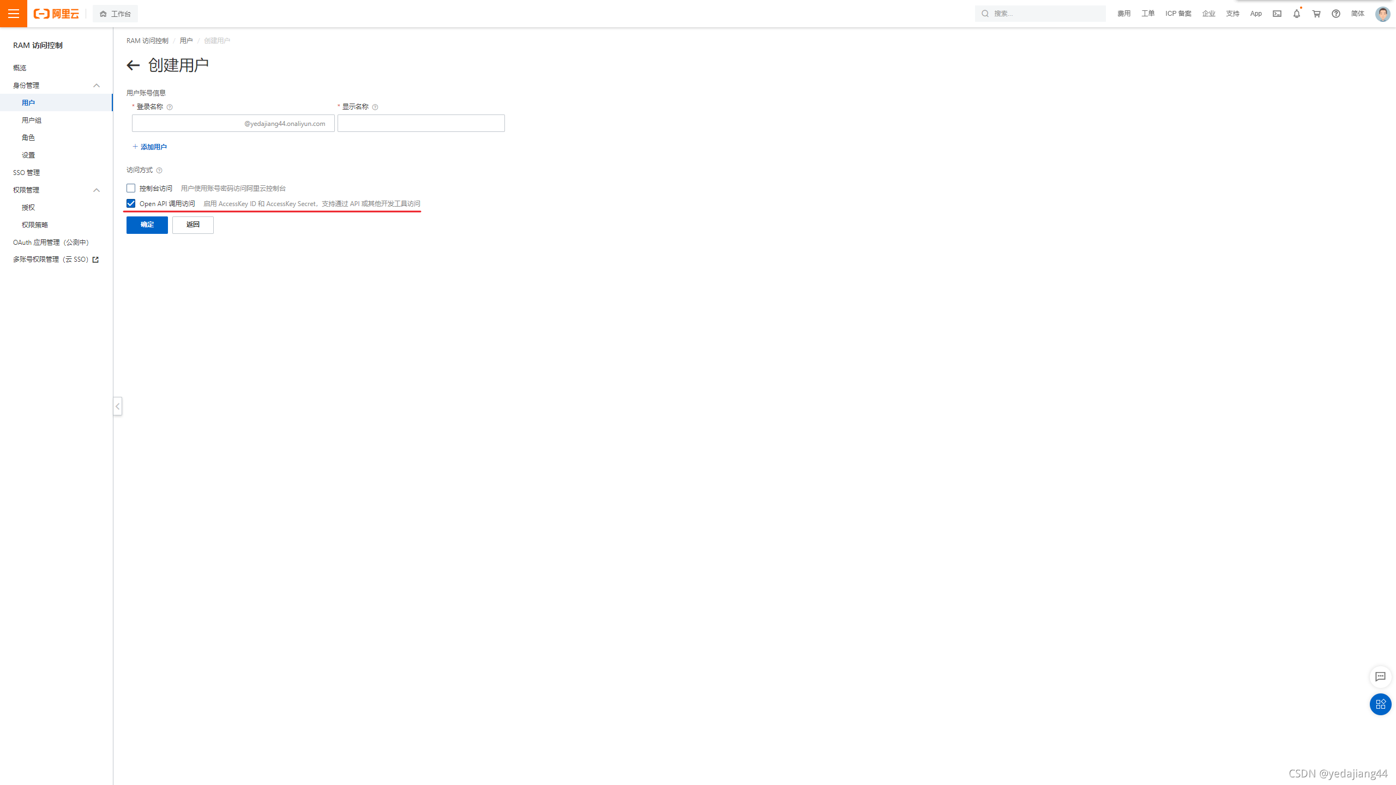Screen dimensions: 1396x785
Task: Click the blue floating apps grid button
Action: tap(1380, 704)
